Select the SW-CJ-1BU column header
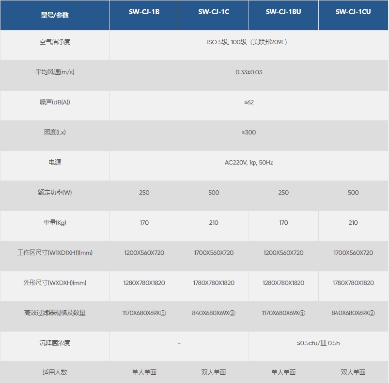The height and width of the screenshot is (383, 389). click(283, 12)
